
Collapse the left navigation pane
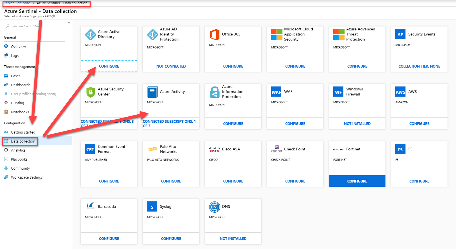pos(69,23)
